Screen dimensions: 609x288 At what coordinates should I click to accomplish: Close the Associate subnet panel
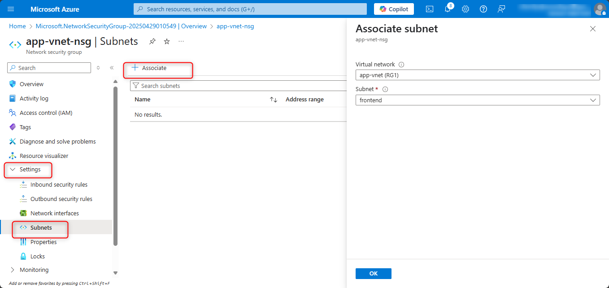point(593,29)
